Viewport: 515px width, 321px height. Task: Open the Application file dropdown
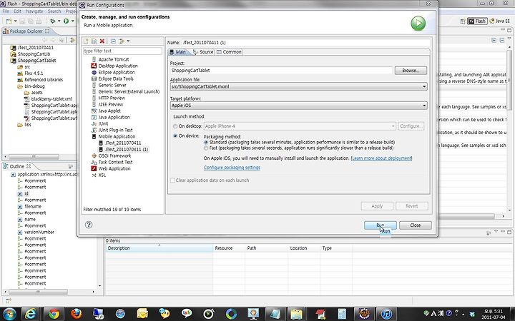point(298,86)
